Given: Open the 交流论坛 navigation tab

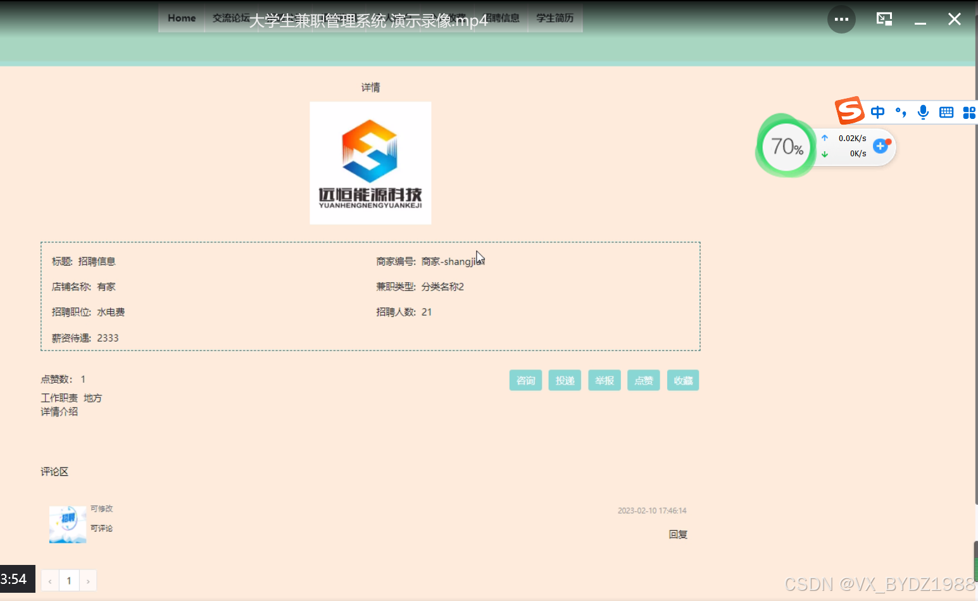Looking at the screenshot, I should [x=231, y=18].
